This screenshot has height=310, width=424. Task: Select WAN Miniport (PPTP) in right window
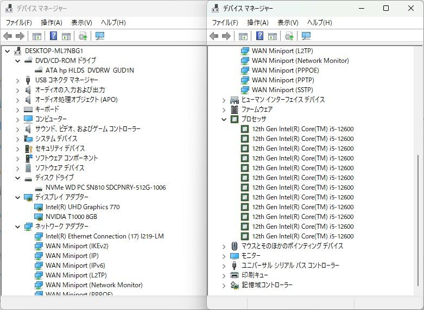click(x=283, y=80)
